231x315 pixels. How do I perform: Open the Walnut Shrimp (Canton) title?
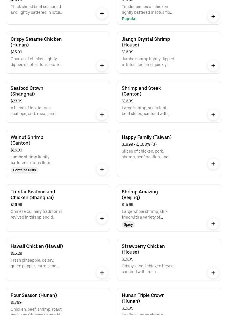[27, 140]
